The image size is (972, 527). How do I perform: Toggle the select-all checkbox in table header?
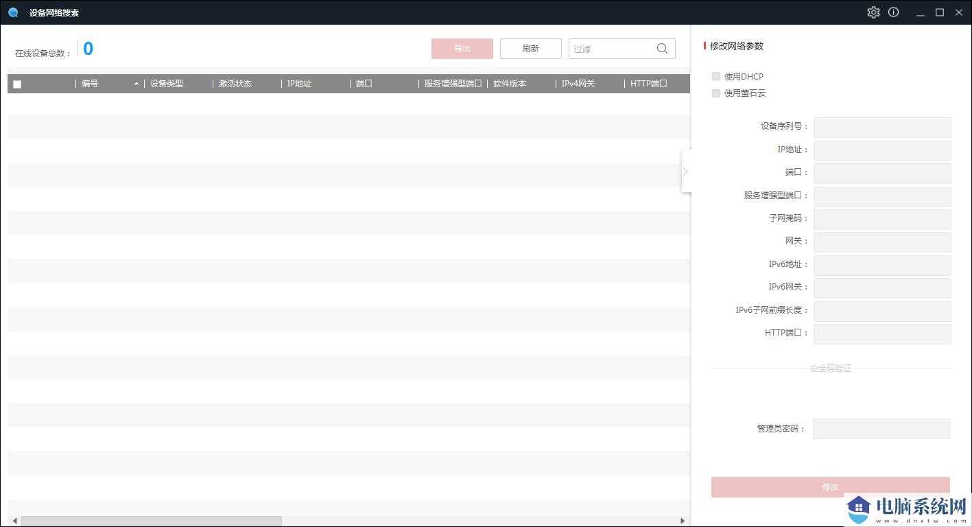17,84
